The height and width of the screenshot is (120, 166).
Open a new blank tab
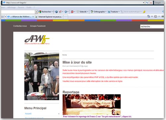65,17
